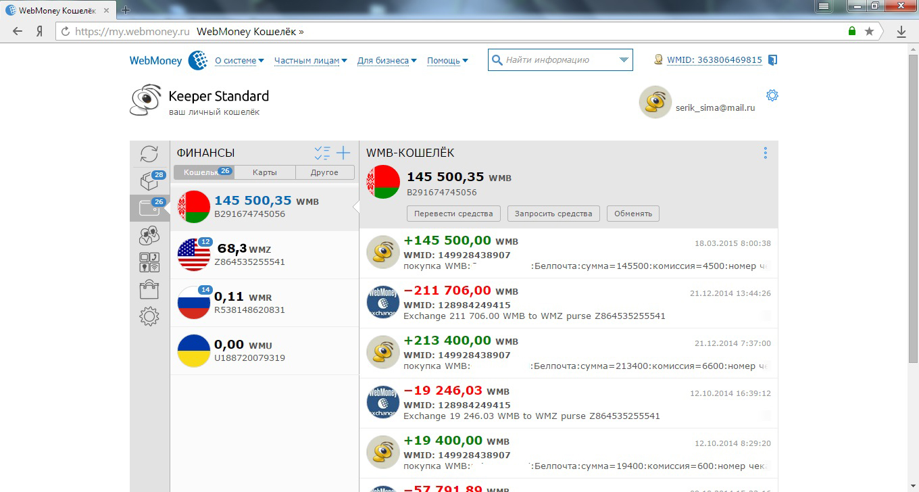Open the three-dot menu of WMB-КОШЕЛЁК
The image size is (919, 492).
tap(766, 153)
